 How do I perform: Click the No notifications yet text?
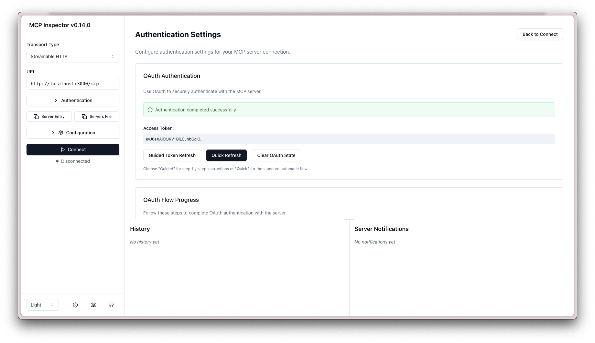375,242
